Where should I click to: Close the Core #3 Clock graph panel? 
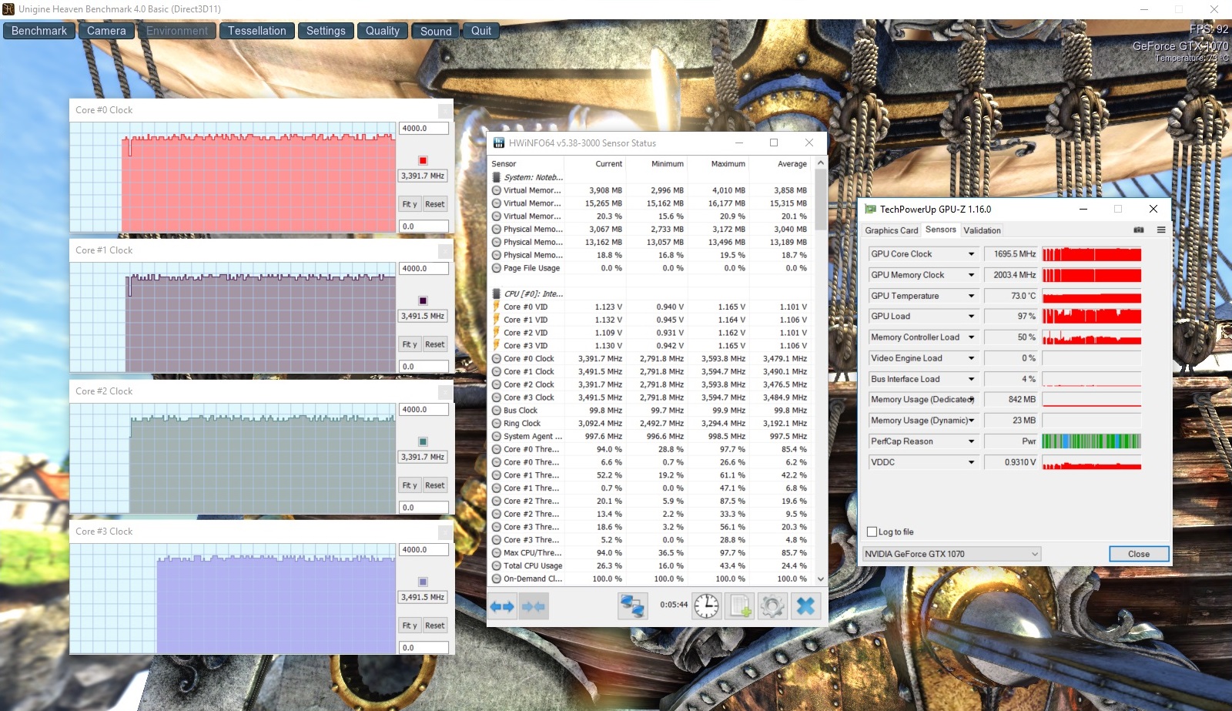445,532
